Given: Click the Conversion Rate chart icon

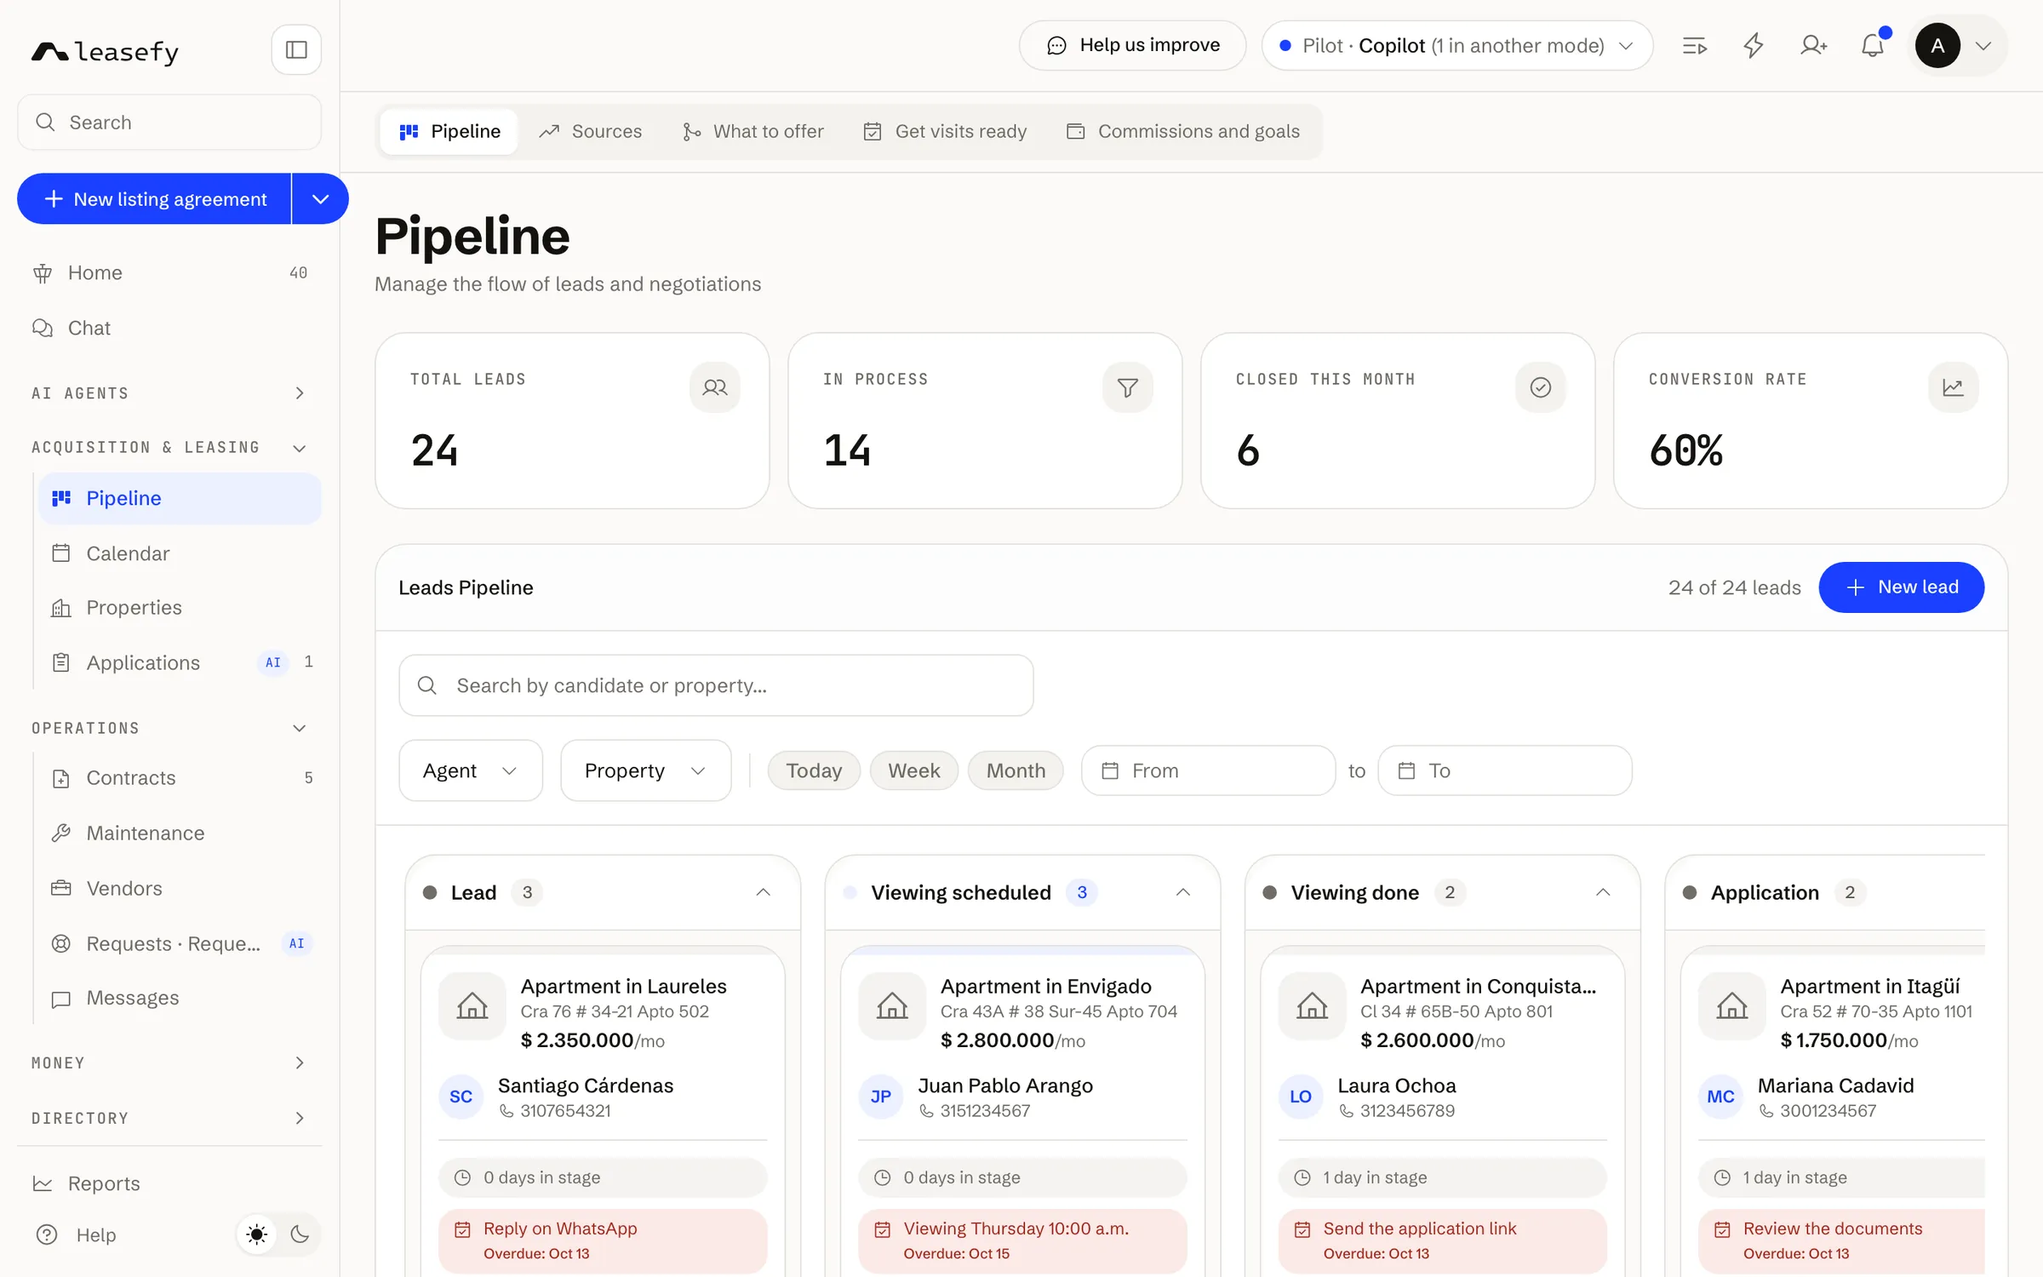Looking at the screenshot, I should [1954, 387].
